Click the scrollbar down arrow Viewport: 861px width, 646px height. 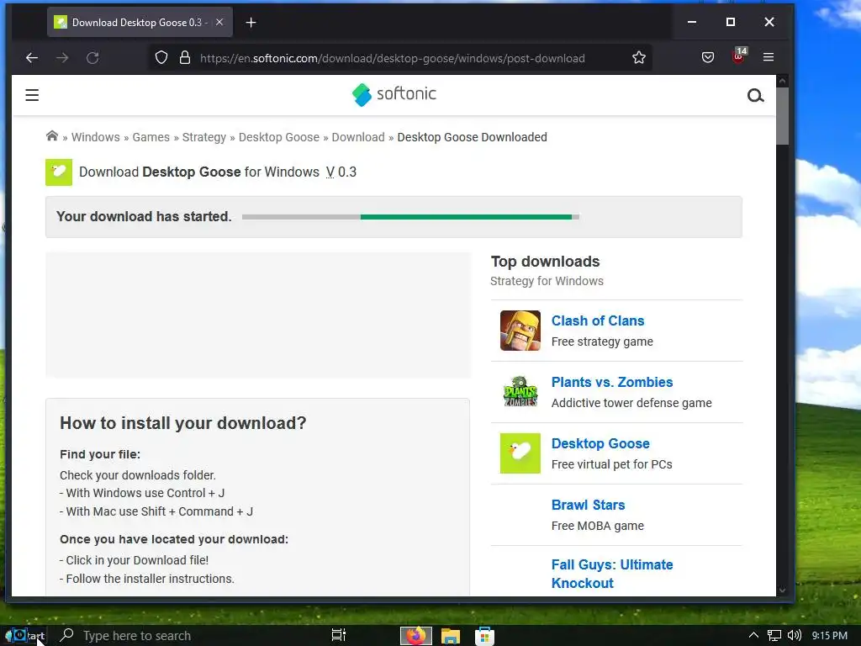783,590
